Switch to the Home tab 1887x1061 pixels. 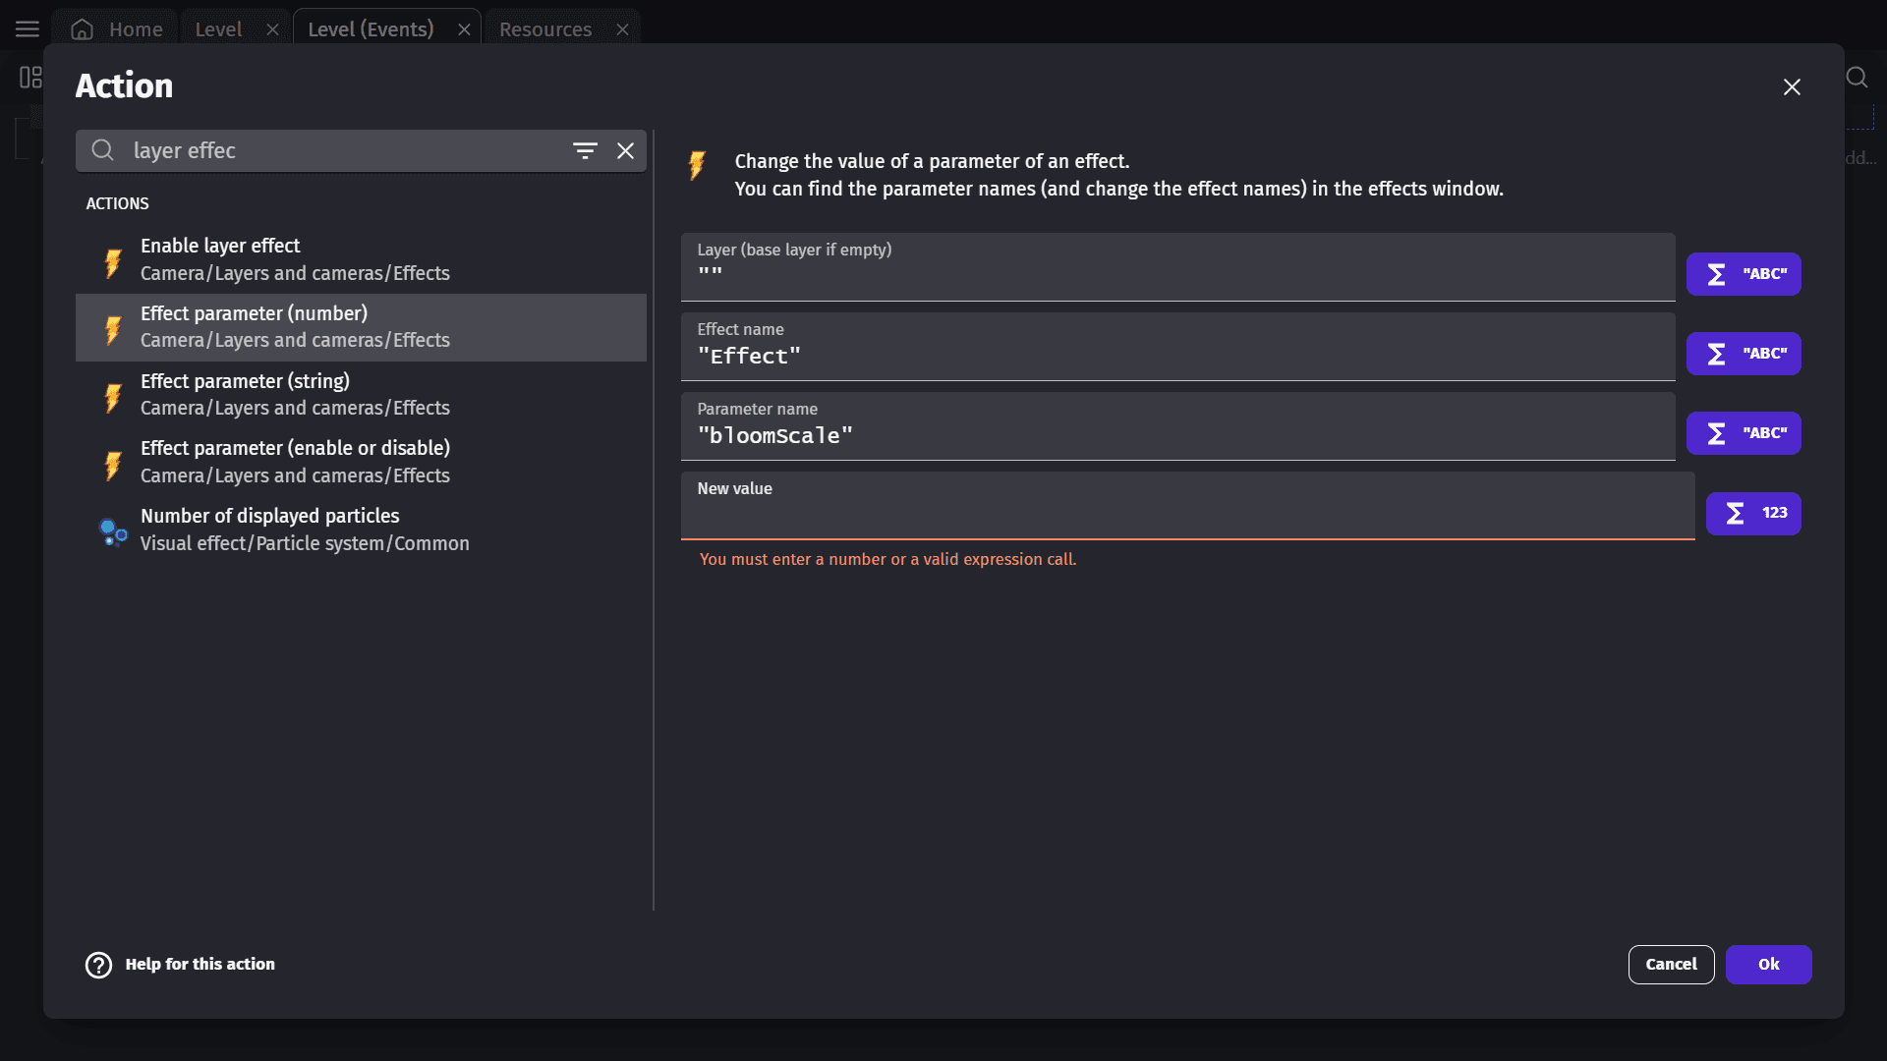[x=116, y=29]
